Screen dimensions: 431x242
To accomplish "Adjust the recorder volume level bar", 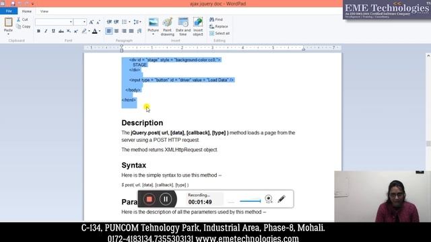I will (250, 201).
